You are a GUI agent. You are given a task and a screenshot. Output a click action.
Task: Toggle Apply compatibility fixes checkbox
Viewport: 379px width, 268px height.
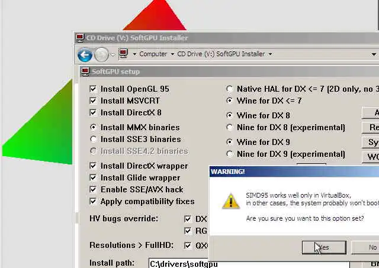(93, 201)
